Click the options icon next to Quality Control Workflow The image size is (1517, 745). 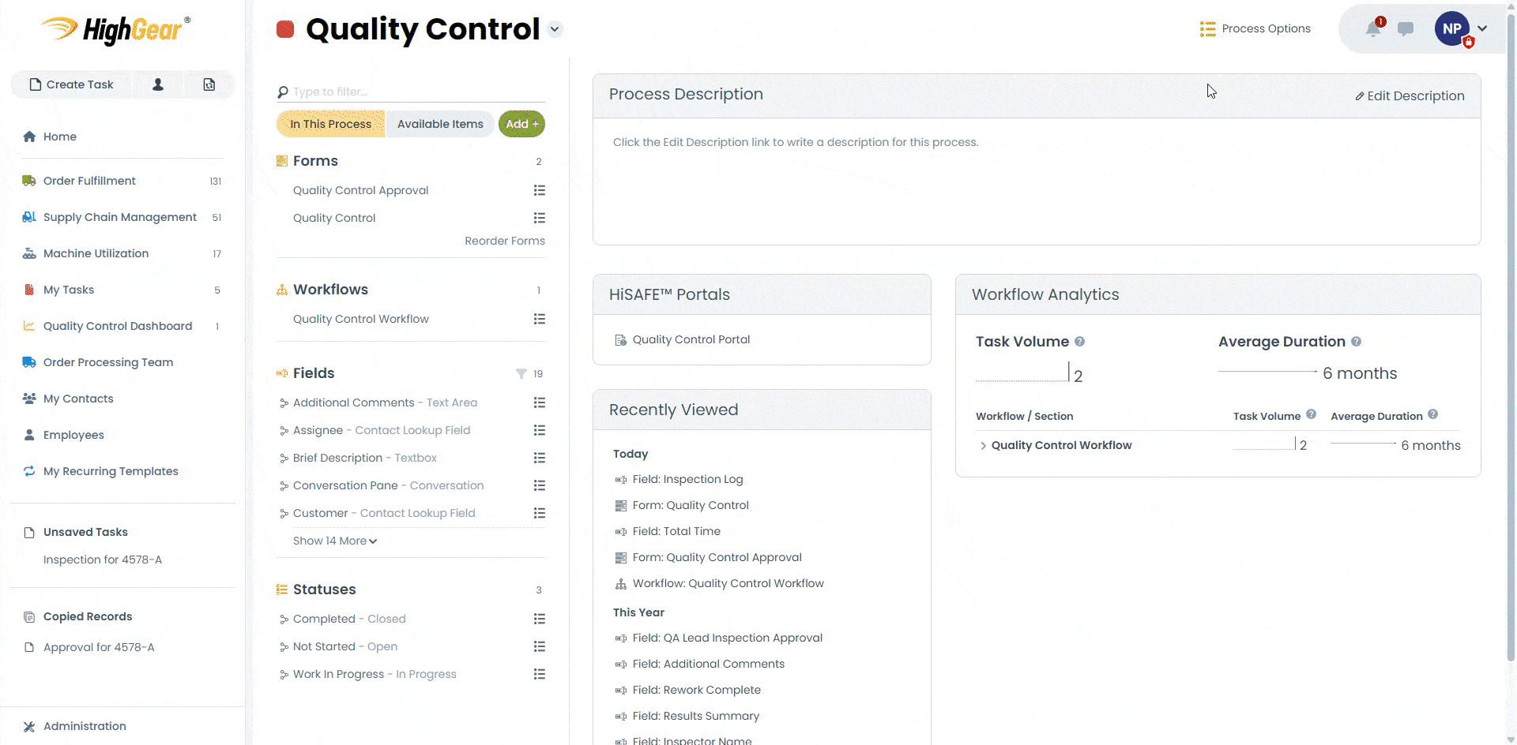[x=540, y=319]
